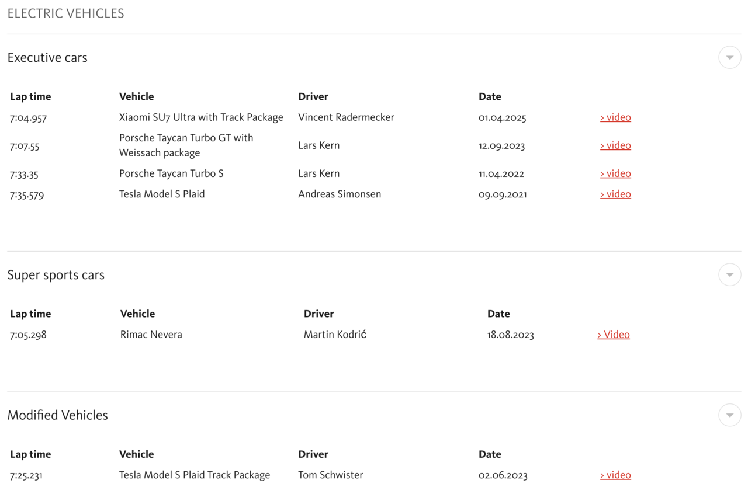748x501 pixels.
Task: Click Lap time header in Executive cars table
Action: [30, 96]
